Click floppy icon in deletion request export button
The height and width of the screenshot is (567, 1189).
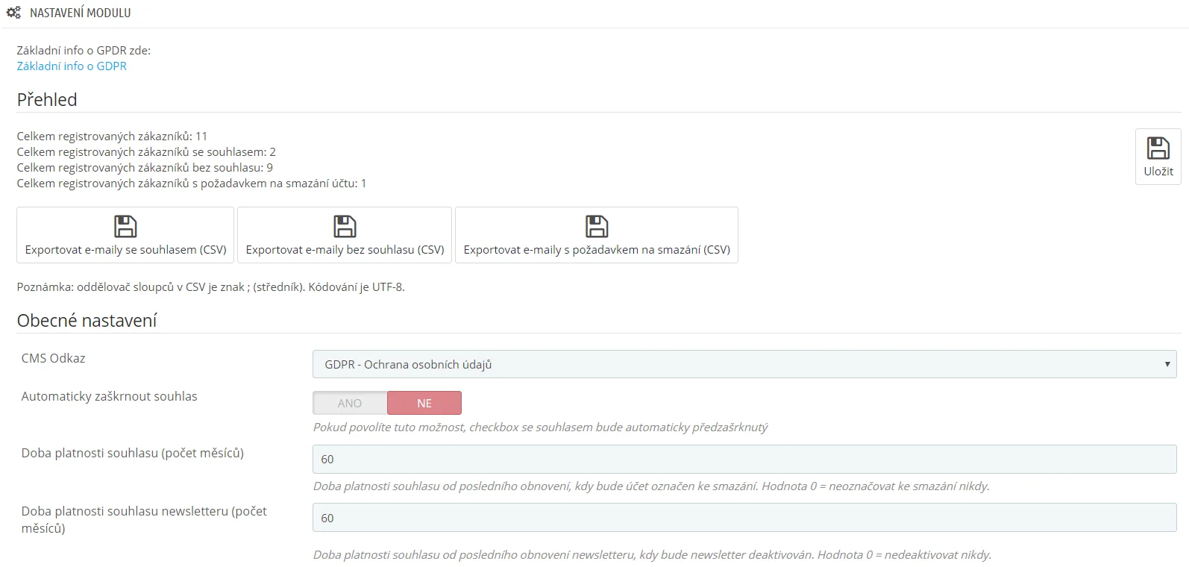(597, 226)
